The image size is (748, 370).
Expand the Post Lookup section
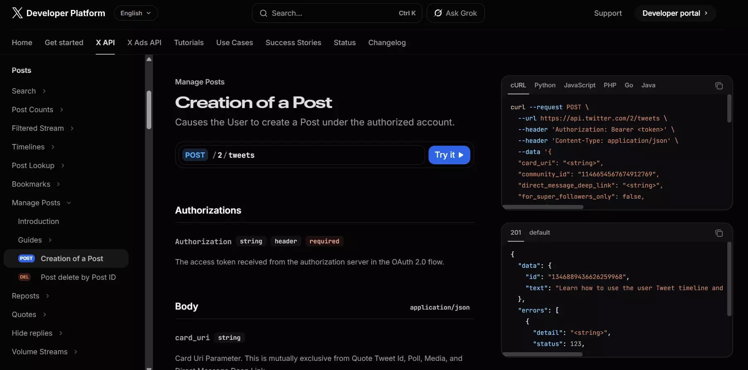pos(63,166)
